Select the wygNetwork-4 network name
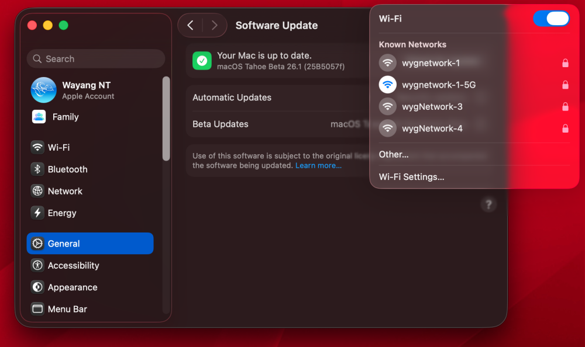Image resolution: width=585 pixels, height=347 pixels. pos(432,129)
